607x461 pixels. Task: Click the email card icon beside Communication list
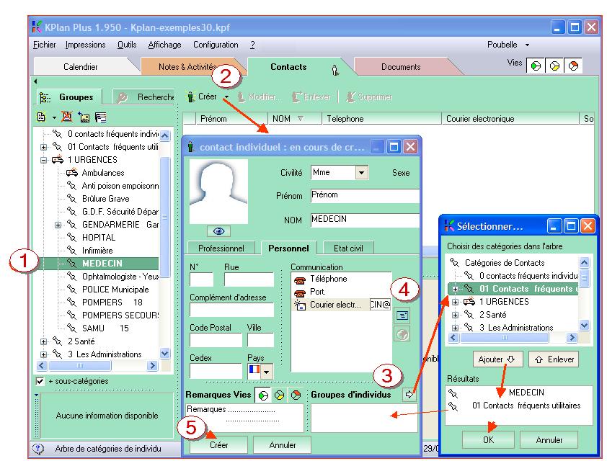click(402, 314)
